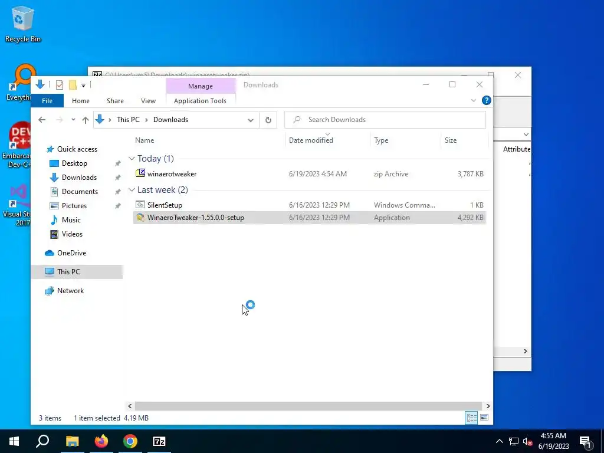Open the Windows Start menu

click(14, 441)
